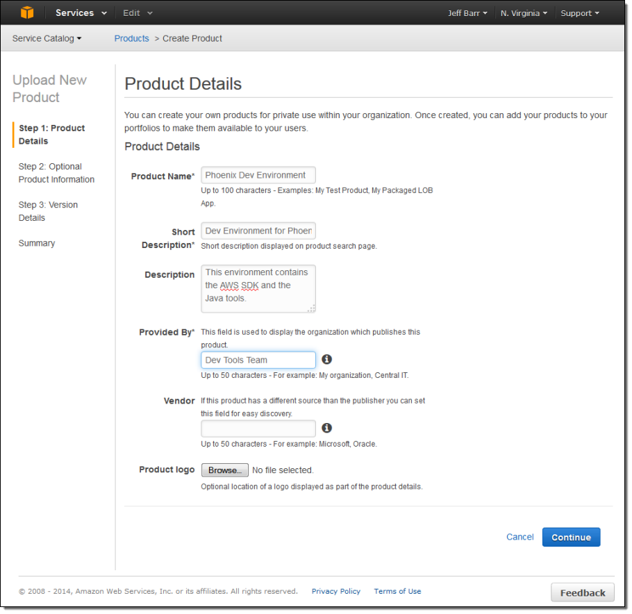Select Step 2: Optional Product Information
Image resolution: width=632 pixels, height=614 pixels.
pos(56,173)
